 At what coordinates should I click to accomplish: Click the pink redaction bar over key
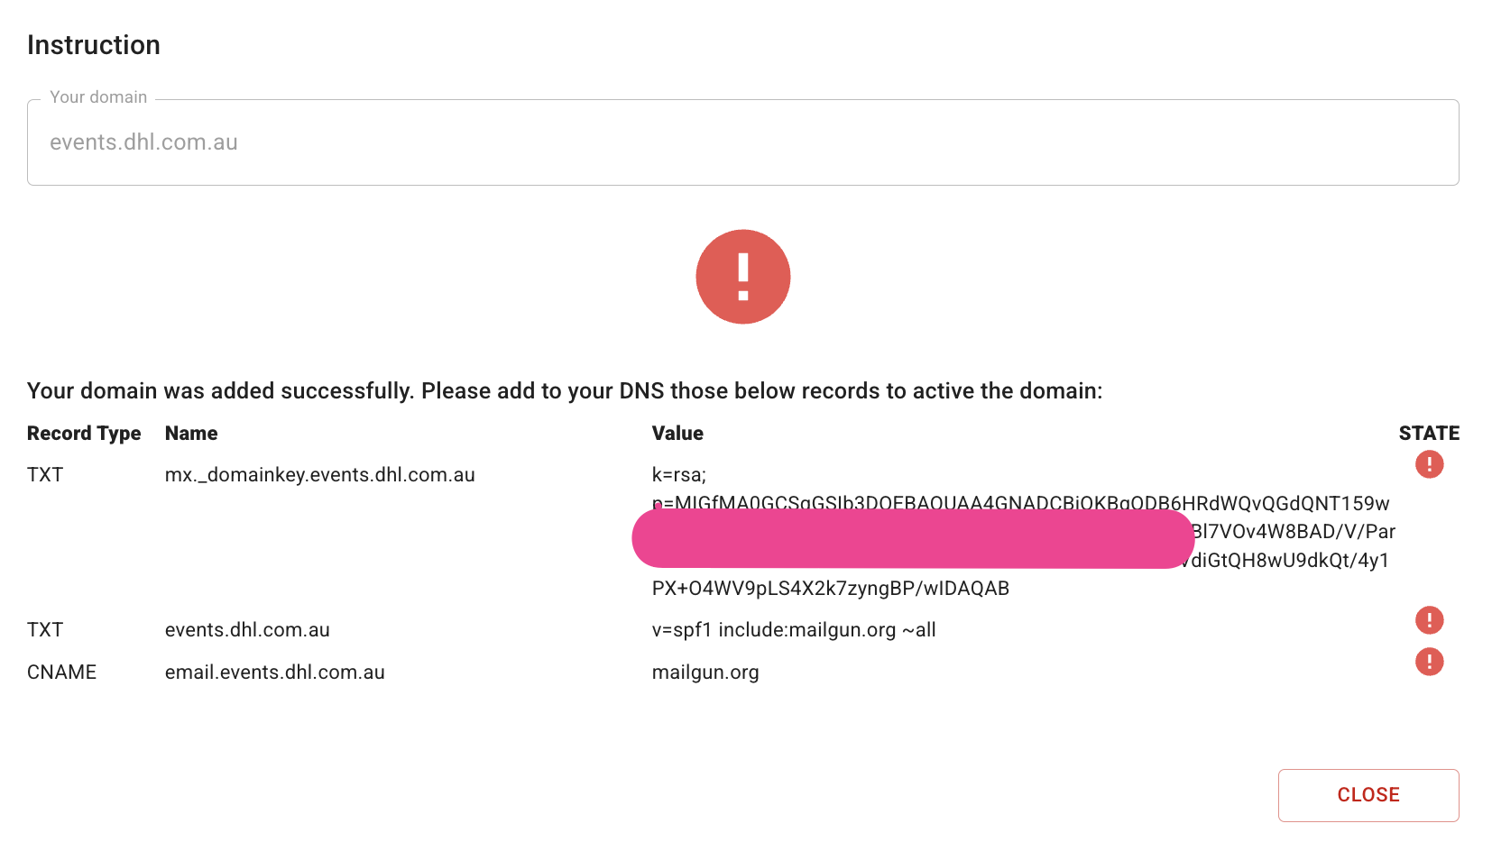pyautogui.click(x=912, y=539)
